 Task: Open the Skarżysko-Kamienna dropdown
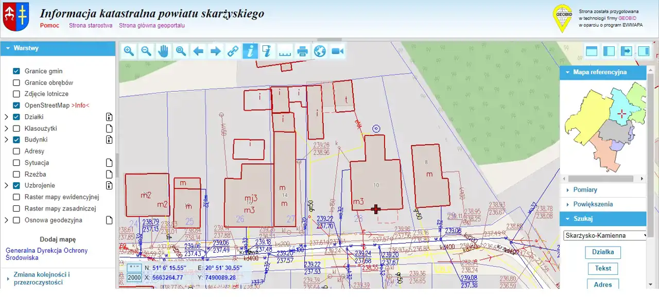click(x=605, y=235)
